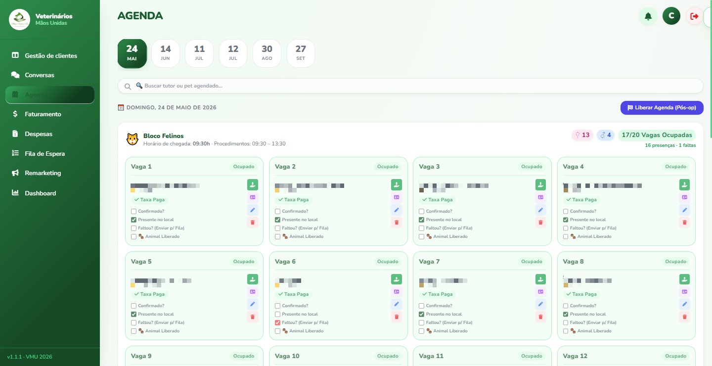Image resolution: width=712 pixels, height=366 pixels.
Task: Open the notifications bell
Action: point(648,16)
